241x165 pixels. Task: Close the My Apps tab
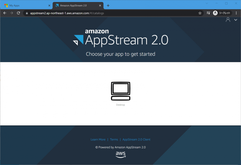(49, 6)
